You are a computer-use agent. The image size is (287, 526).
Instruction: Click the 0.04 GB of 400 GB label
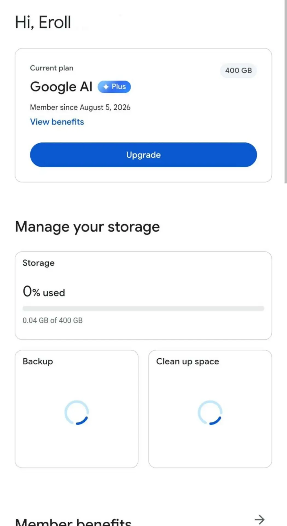(x=53, y=320)
